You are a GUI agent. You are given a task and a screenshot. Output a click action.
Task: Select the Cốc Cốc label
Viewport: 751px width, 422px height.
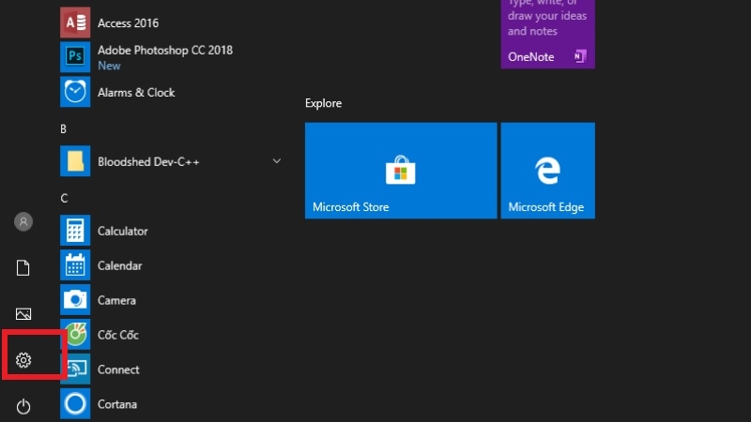click(x=118, y=335)
